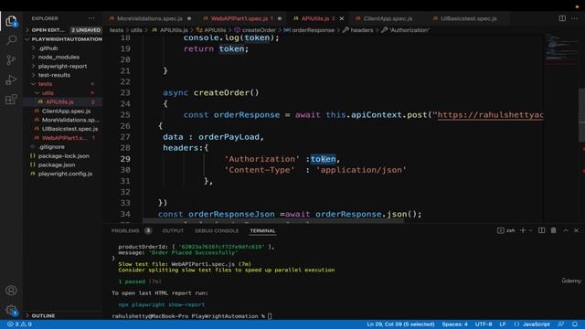Collapse the PLAYWRIGHTAUTOMATION root folder

coord(63,39)
